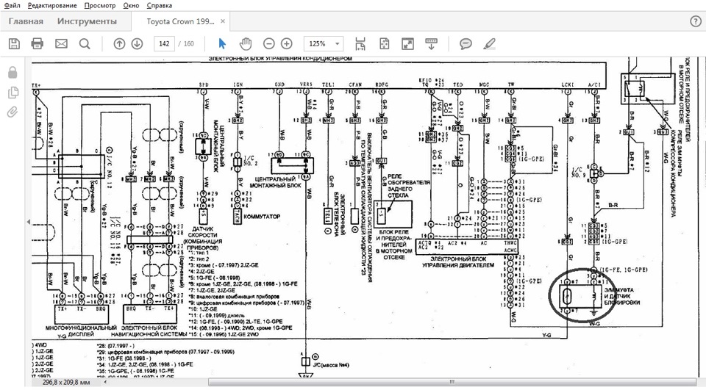The width and height of the screenshot is (706, 390).
Task: Fit one full page icon
Action: 384,43
